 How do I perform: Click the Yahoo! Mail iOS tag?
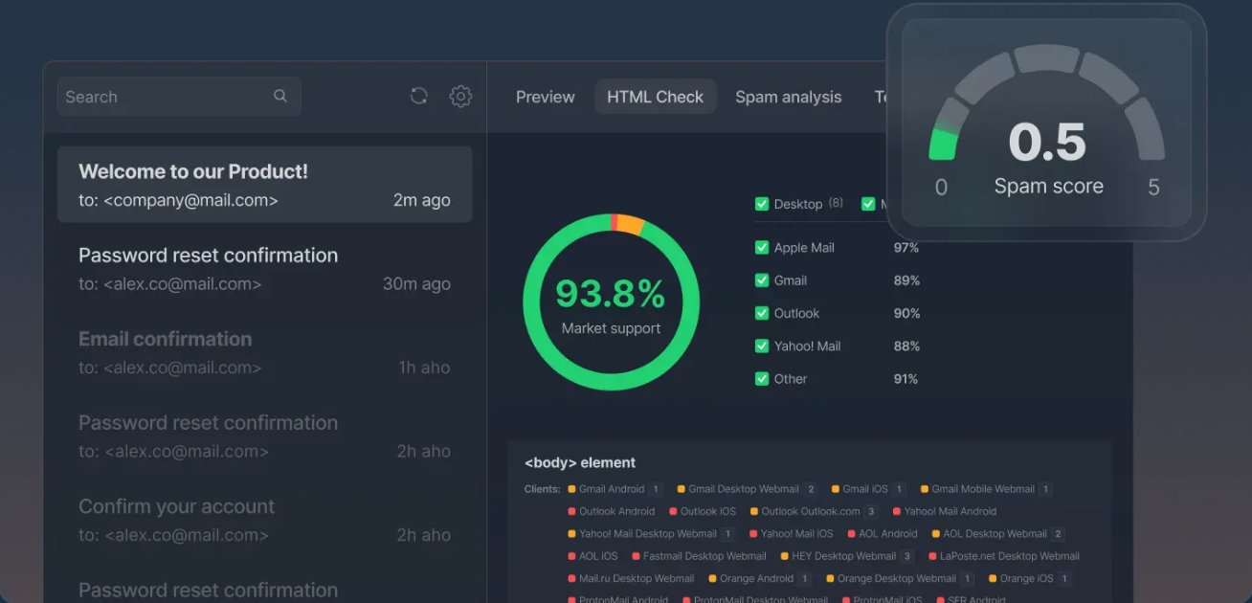click(791, 534)
